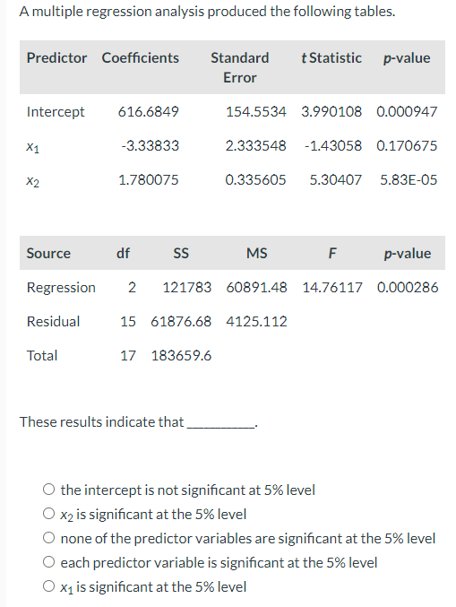Click the Regression SS value 121783
The width and height of the screenshot is (456, 607).
(x=187, y=287)
